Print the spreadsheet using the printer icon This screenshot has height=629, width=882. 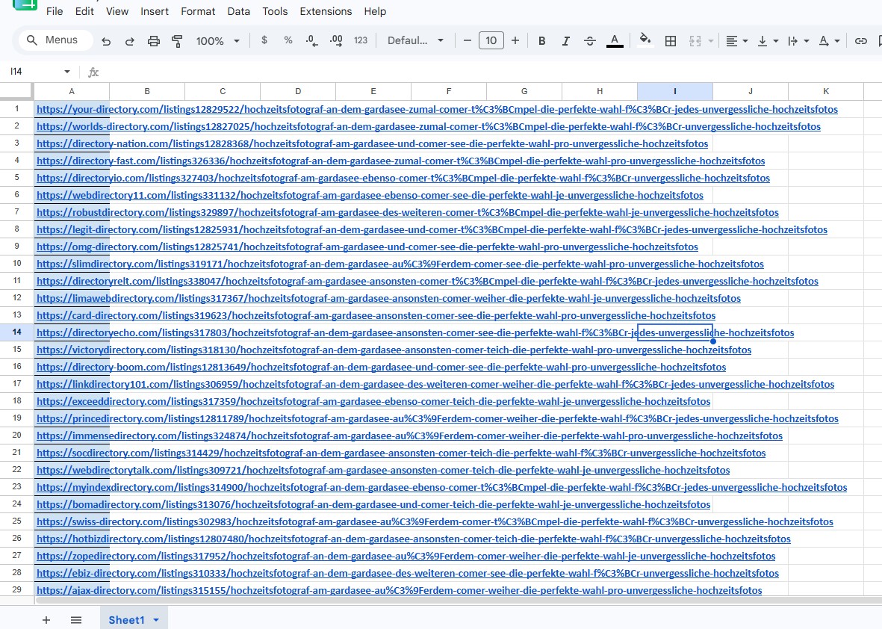coord(154,41)
